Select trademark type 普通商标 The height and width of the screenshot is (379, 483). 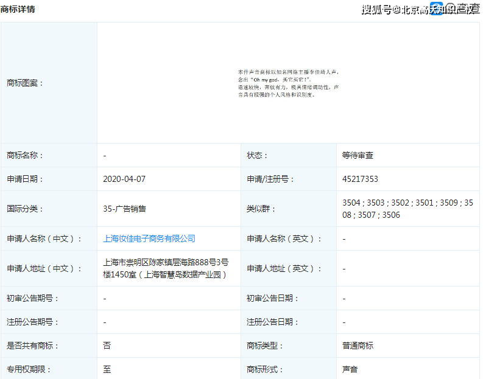tap(358, 346)
